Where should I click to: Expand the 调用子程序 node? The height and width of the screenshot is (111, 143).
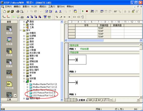(24, 98)
